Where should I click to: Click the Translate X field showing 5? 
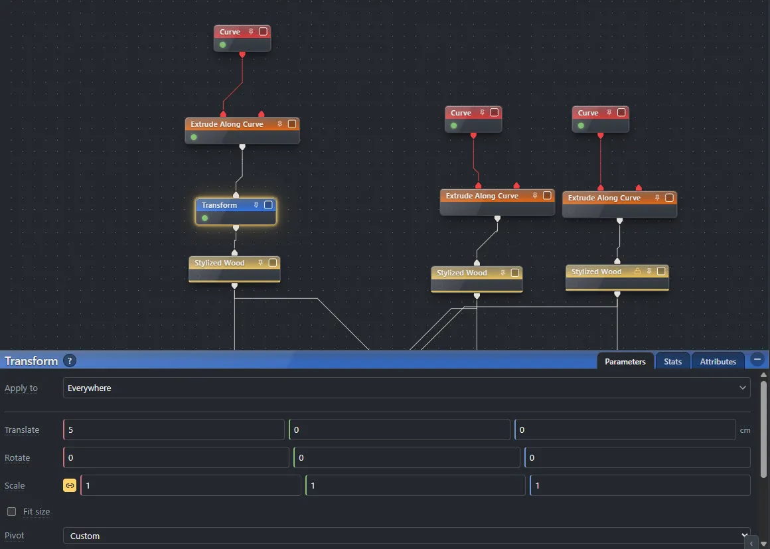pyautogui.click(x=174, y=430)
